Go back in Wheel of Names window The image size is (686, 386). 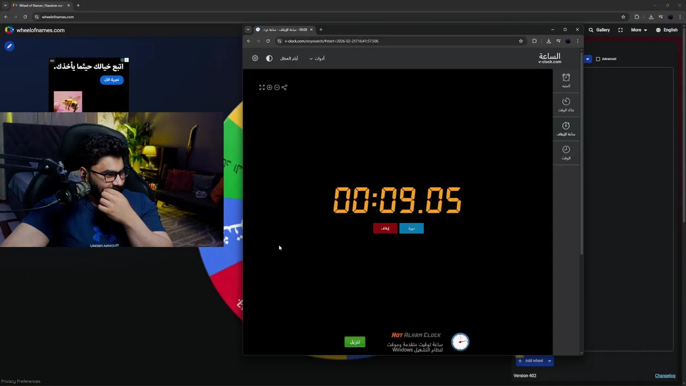[x=6, y=17]
